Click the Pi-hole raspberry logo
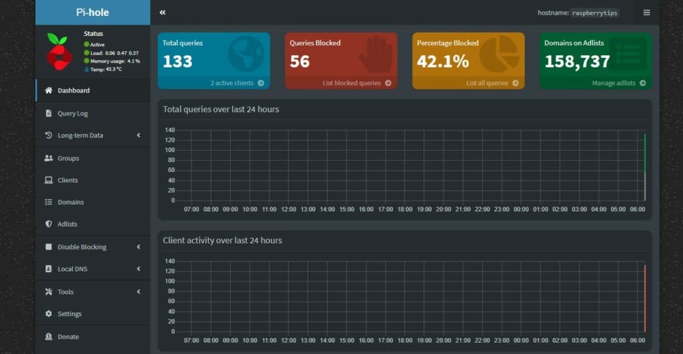Viewport: 683px width, 354px height. tap(59, 51)
